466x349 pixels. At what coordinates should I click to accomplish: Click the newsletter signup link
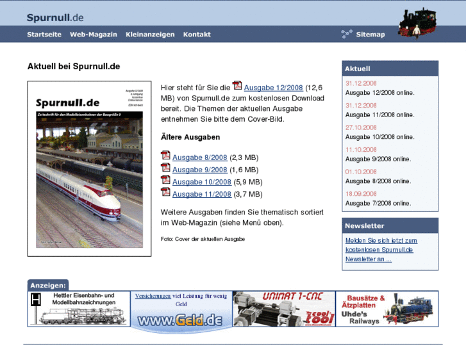point(381,250)
